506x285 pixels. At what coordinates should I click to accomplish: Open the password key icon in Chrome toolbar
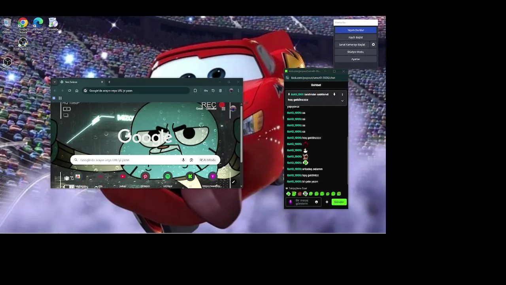tap(206, 91)
